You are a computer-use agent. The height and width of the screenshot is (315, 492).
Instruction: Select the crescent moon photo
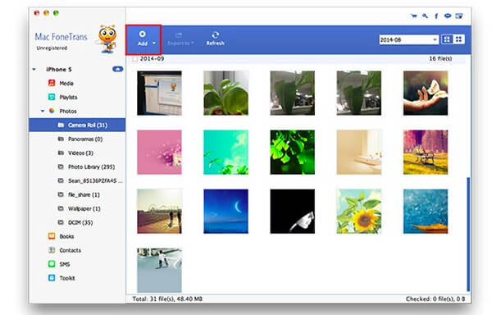tap(226, 211)
